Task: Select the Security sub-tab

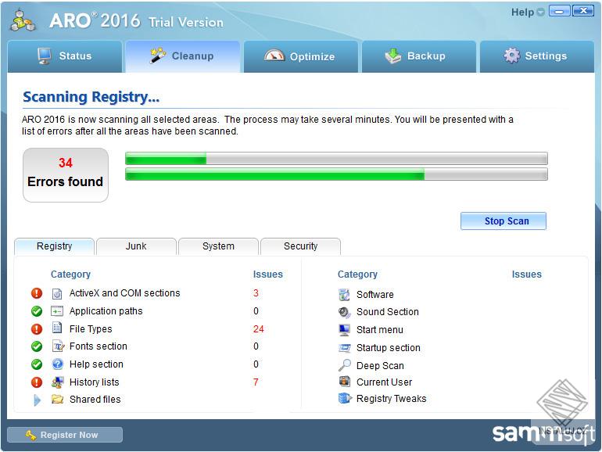Action: click(301, 246)
